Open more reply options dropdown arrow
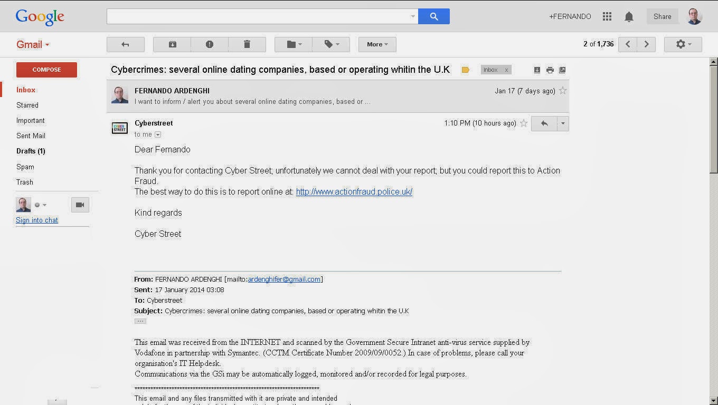This screenshot has height=405, width=718. pos(563,123)
